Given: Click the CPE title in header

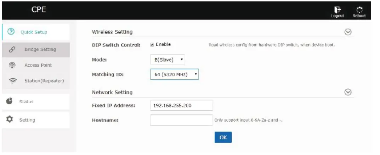Looking at the screenshot, I should pos(39,10).
